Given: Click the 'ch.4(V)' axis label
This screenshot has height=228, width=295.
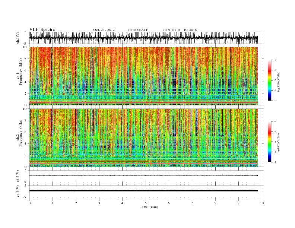Looking at the screenshot, I should pyautogui.click(x=18, y=191).
